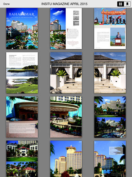Open the Baha Mar cover page thumbnail
Screen dimensions: 132x177
tap(22, 28)
